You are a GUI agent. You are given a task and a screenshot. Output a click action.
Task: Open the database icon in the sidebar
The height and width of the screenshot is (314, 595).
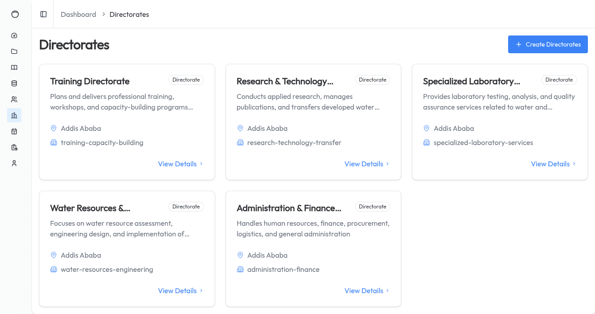(x=14, y=83)
